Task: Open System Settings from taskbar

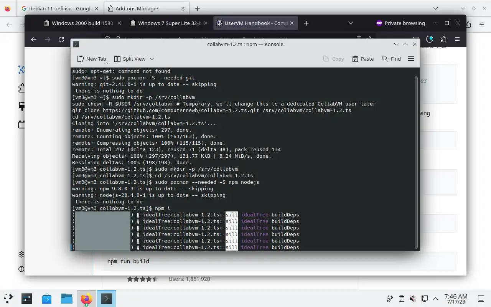Action: click(x=27, y=298)
